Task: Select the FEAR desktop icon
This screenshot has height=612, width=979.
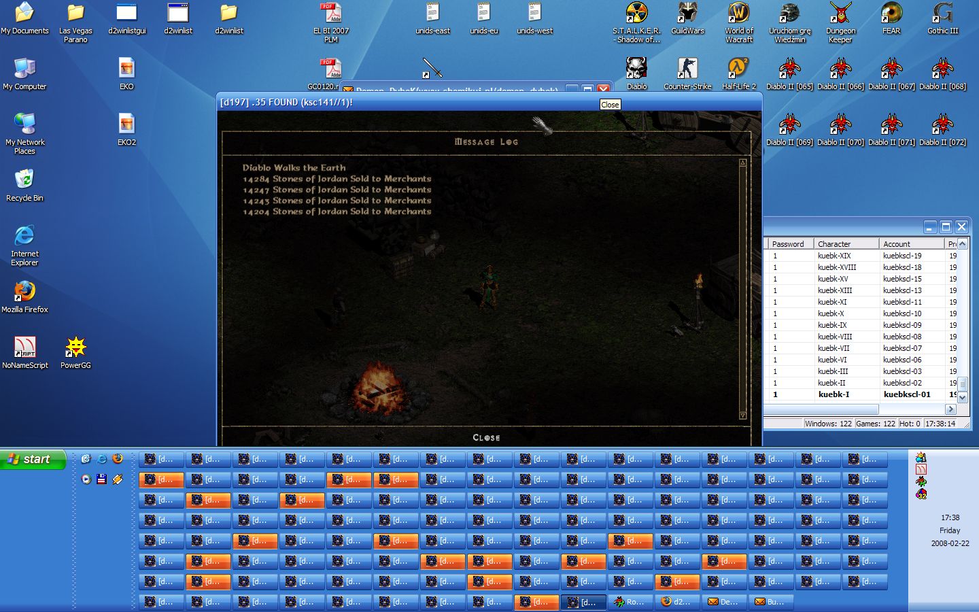Action: pos(891,18)
